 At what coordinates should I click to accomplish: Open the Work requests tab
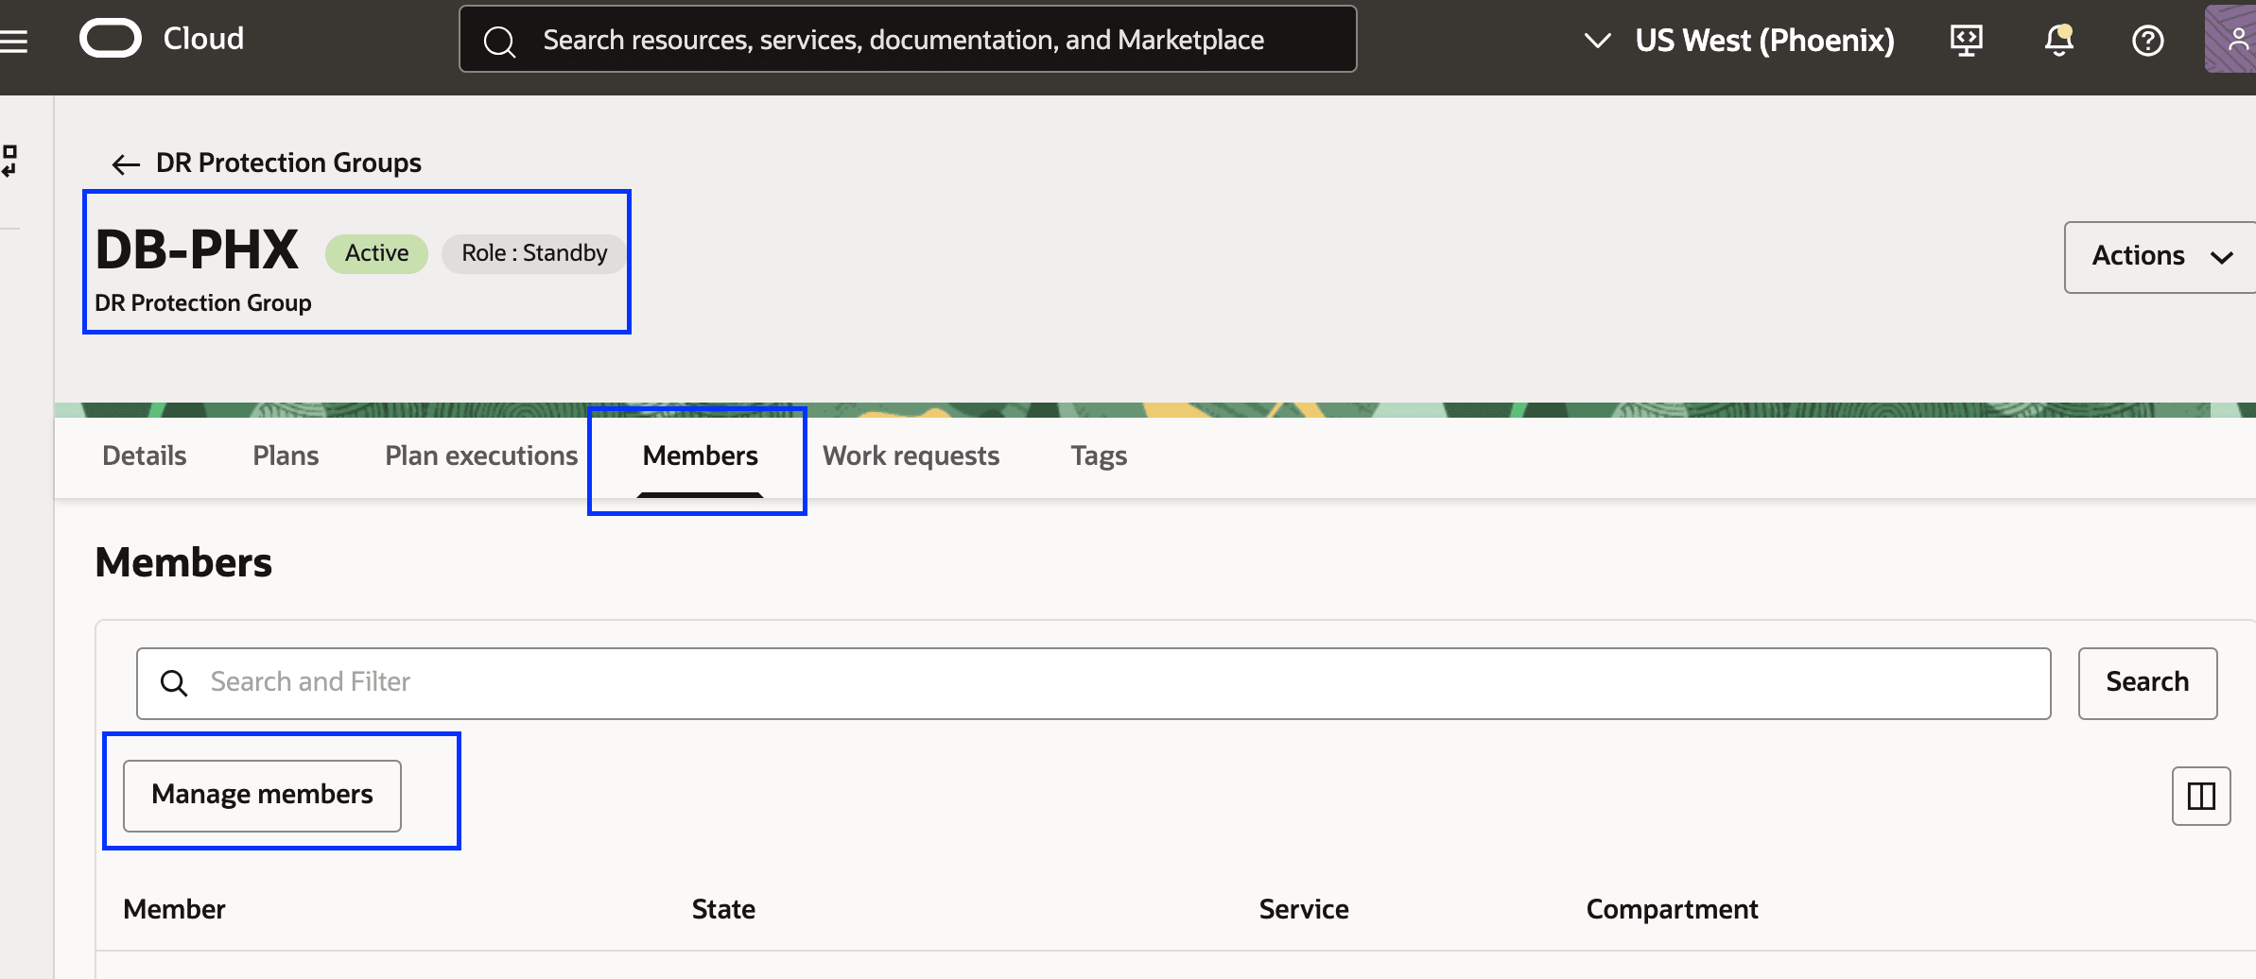[x=911, y=456]
